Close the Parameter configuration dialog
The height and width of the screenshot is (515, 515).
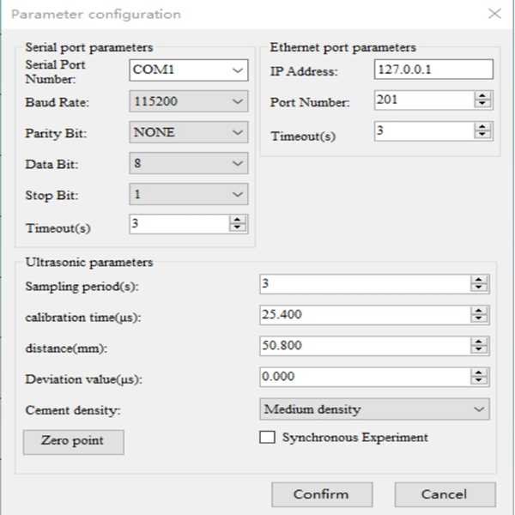[494, 14]
